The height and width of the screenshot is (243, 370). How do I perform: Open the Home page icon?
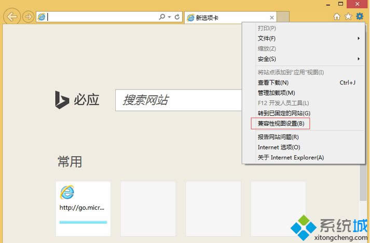click(337, 17)
